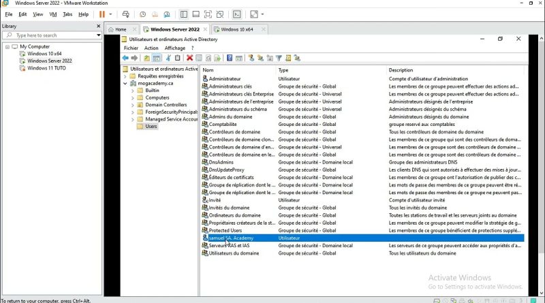Go forward in Active Directory console
Image resolution: width=545 pixels, height=303 pixels.
[134, 58]
